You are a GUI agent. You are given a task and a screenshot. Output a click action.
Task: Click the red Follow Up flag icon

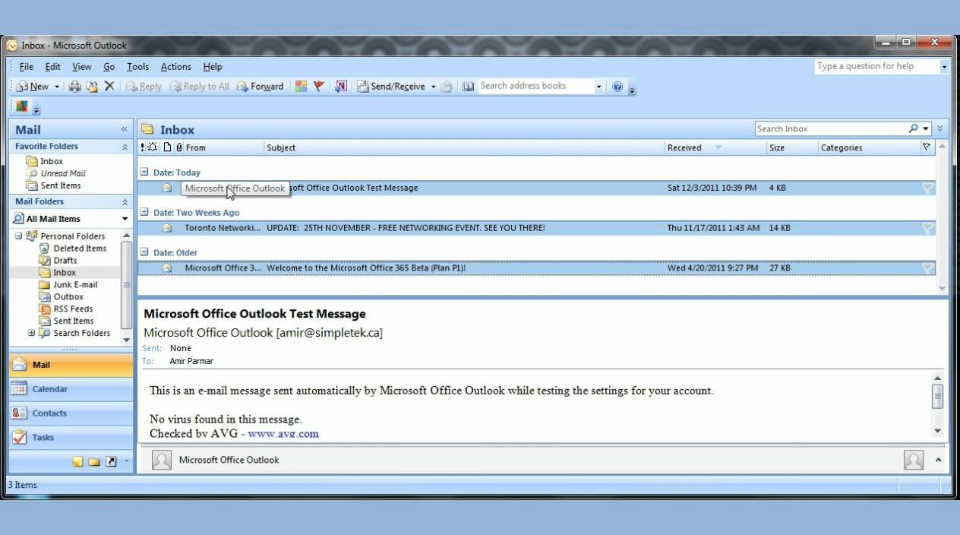(319, 87)
